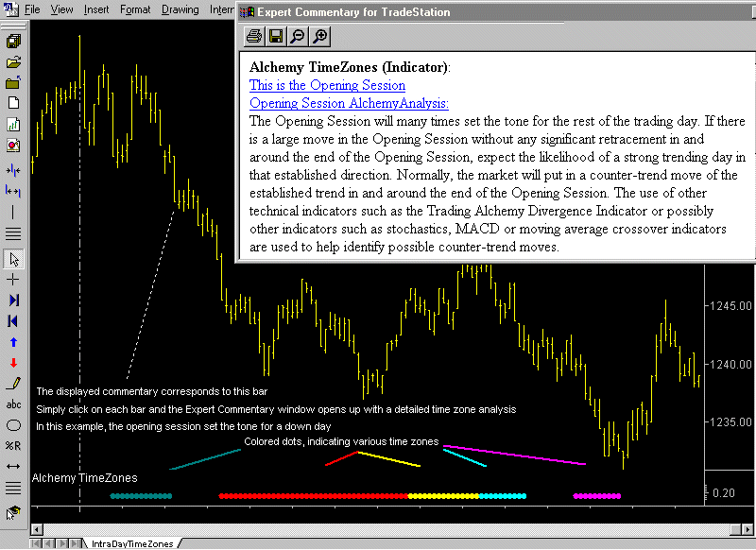Jump to the last sheet tab
The width and height of the screenshot is (756, 550).
(76, 543)
